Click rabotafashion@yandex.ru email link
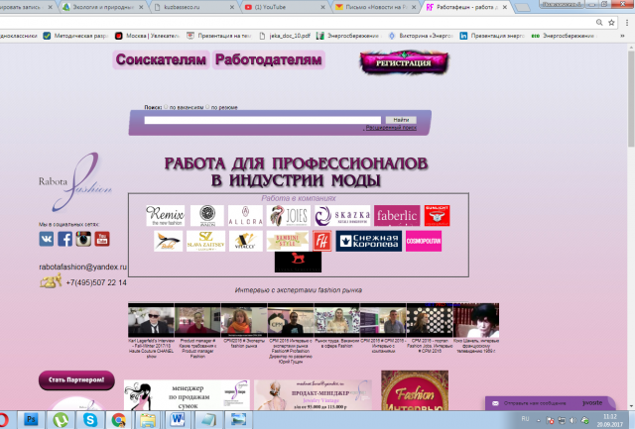The image size is (635, 429). tap(82, 267)
